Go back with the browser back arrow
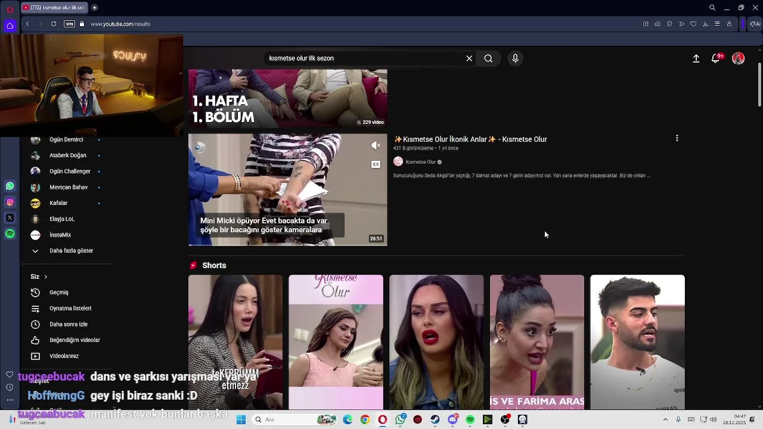This screenshot has width=763, height=429. pos(27,24)
